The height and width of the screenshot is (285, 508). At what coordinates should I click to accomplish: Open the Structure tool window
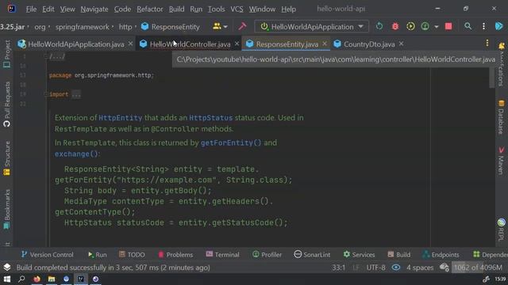tap(7, 158)
